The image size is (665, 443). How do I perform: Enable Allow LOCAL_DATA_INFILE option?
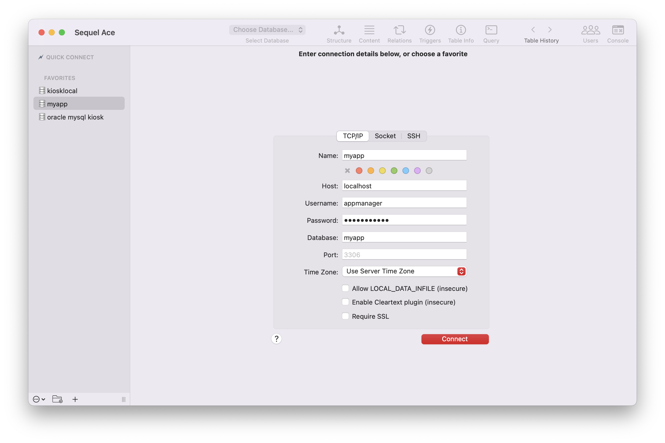click(345, 288)
